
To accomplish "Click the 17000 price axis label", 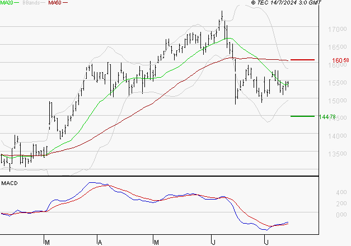I will (x=338, y=29).
